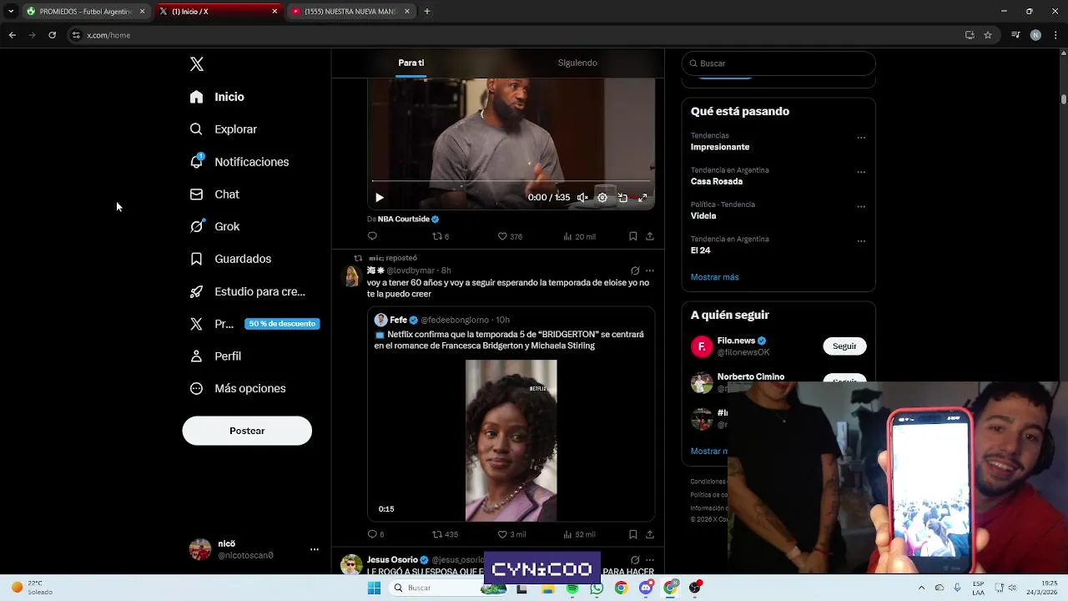Open more options on lovdbymar post
Image resolution: width=1068 pixels, height=601 pixels.
(650, 270)
